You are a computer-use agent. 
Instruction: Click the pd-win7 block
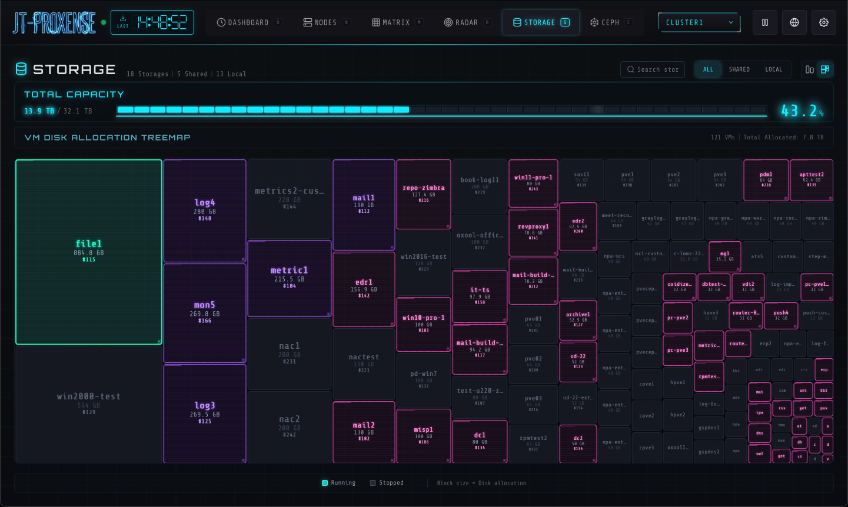tap(424, 380)
